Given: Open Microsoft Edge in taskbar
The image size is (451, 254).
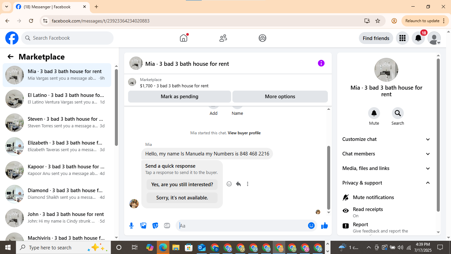Looking at the screenshot, I should tap(163, 247).
